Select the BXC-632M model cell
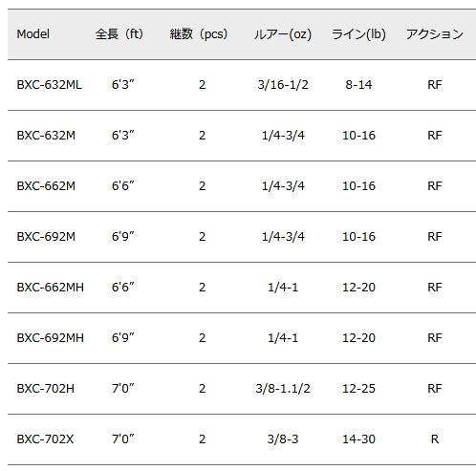This screenshot has width=476, height=471. [x=46, y=136]
